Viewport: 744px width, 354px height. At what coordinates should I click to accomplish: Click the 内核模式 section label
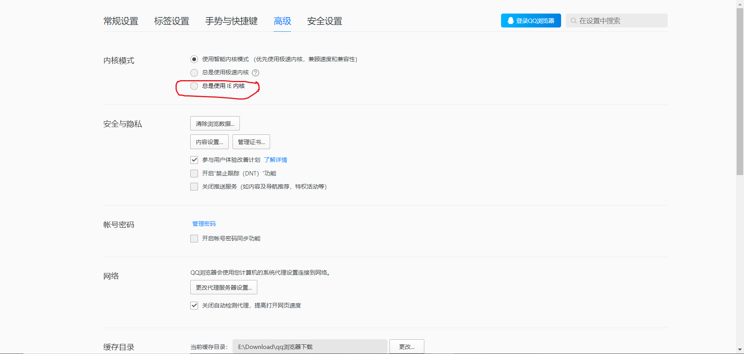click(x=119, y=60)
